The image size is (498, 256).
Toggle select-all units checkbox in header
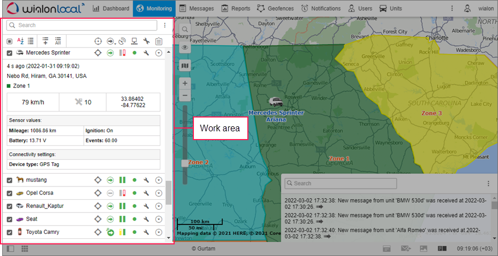coord(9,41)
